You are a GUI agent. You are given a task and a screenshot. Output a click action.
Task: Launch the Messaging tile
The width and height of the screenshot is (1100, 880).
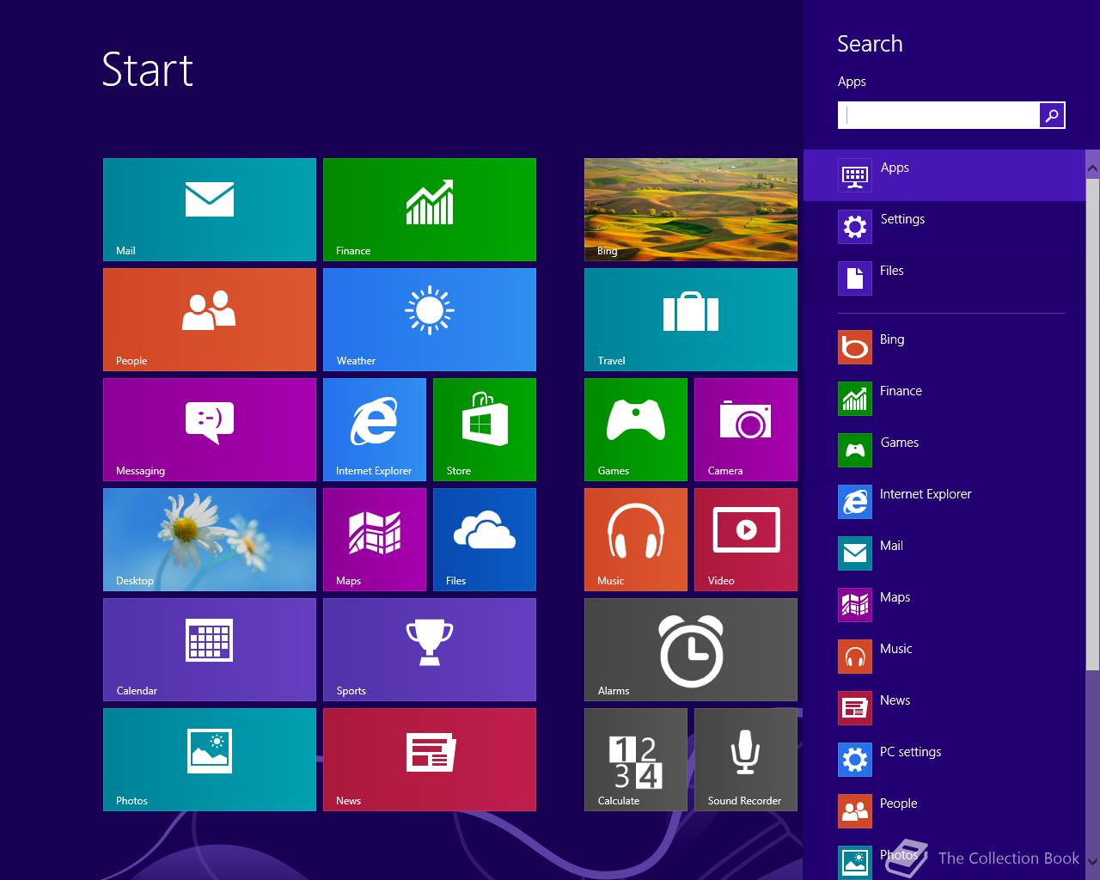(210, 430)
